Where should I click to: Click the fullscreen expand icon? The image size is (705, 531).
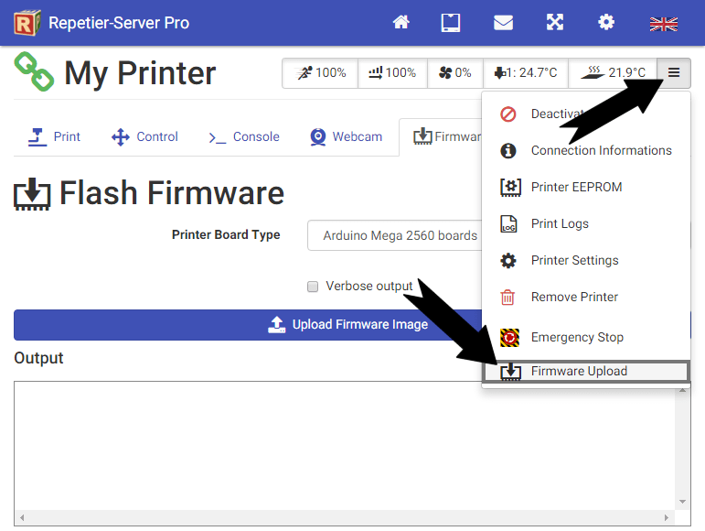pyautogui.click(x=554, y=23)
